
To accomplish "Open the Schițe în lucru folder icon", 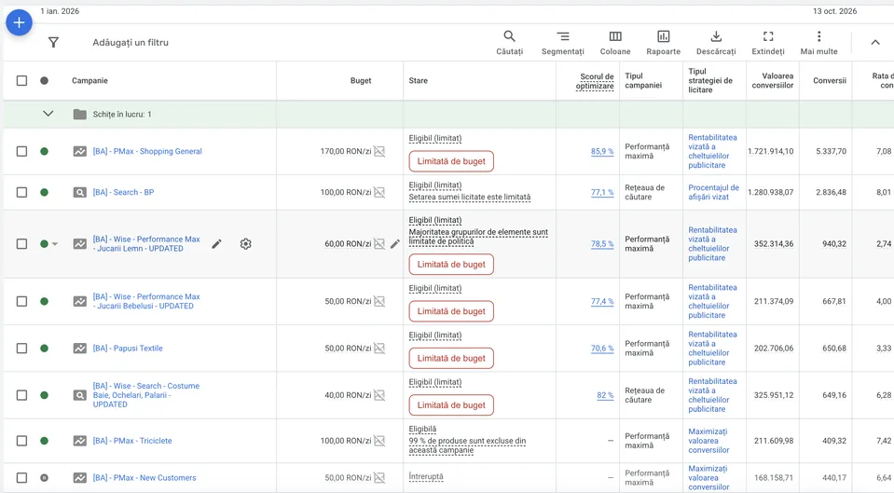I will point(80,115).
